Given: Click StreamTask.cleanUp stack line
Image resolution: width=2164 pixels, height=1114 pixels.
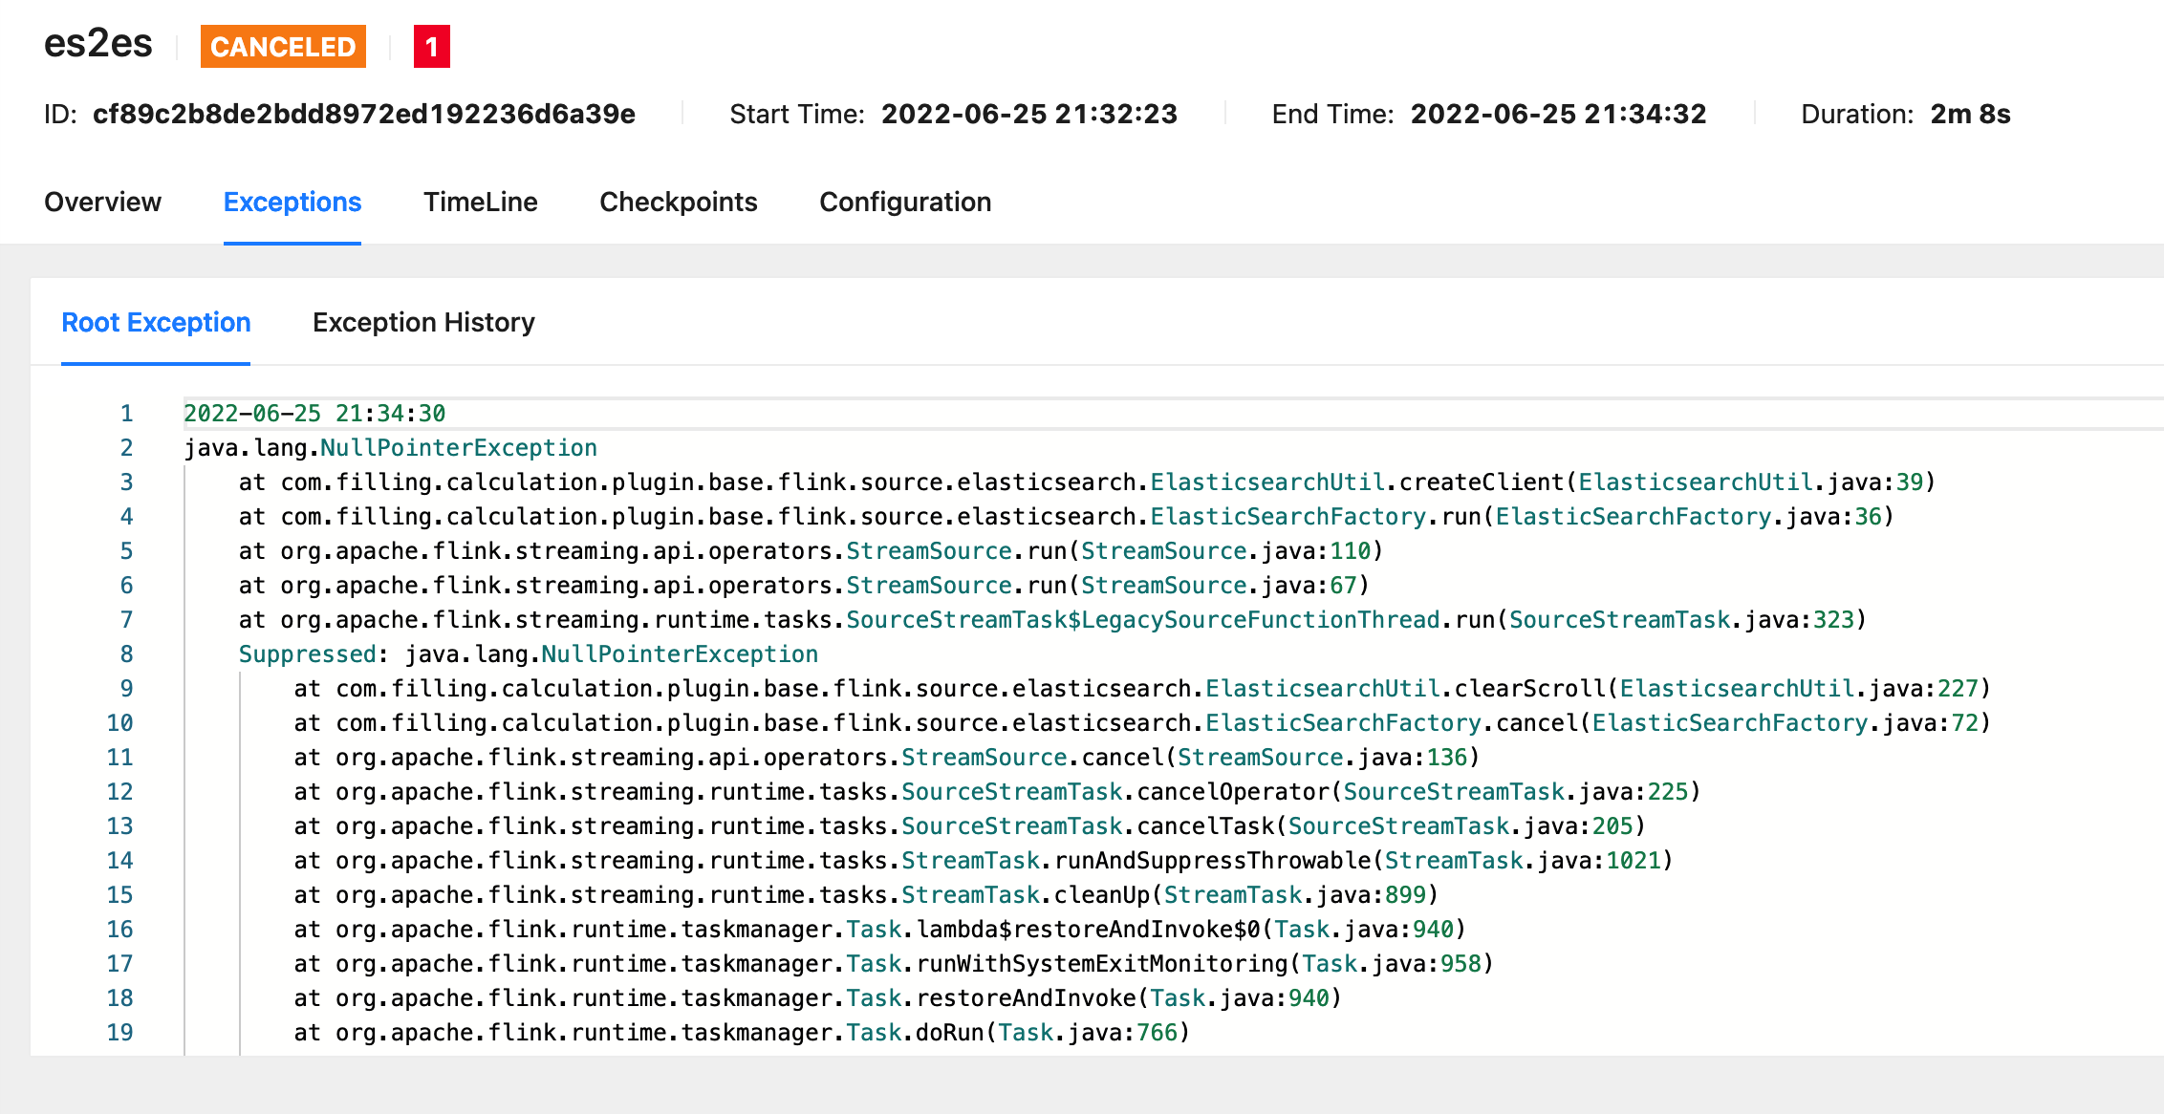Looking at the screenshot, I should pos(866,895).
